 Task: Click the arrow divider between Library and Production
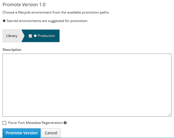pyautogui.click(x=23, y=36)
